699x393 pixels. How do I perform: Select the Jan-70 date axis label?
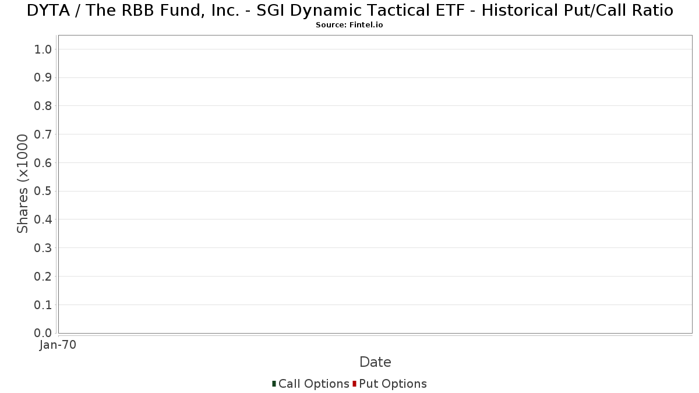[x=58, y=345]
